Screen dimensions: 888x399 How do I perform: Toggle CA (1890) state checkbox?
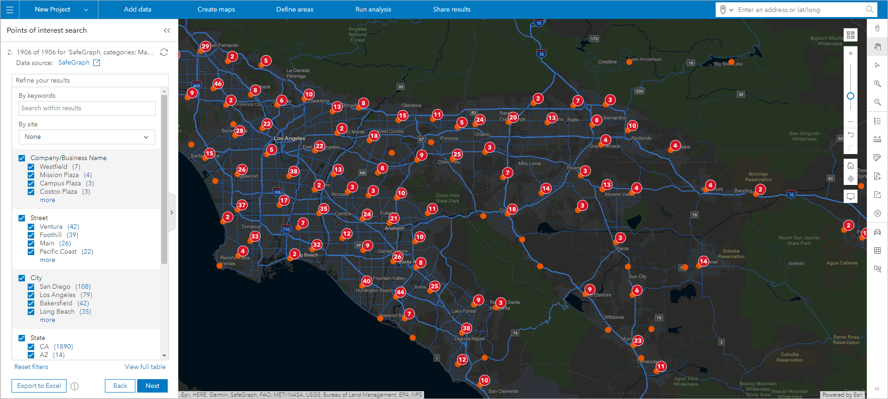(31, 347)
